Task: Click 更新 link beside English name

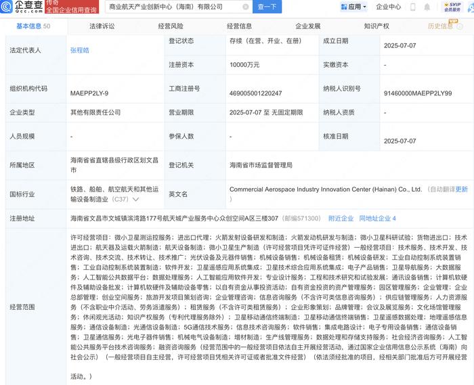Action: (x=461, y=189)
